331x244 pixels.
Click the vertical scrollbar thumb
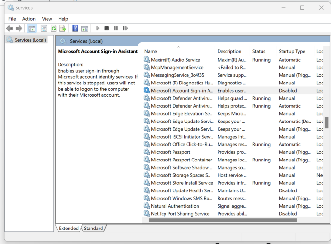point(326,122)
